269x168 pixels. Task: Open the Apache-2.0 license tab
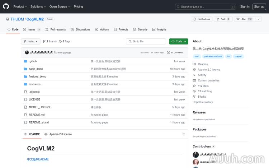[58, 134]
